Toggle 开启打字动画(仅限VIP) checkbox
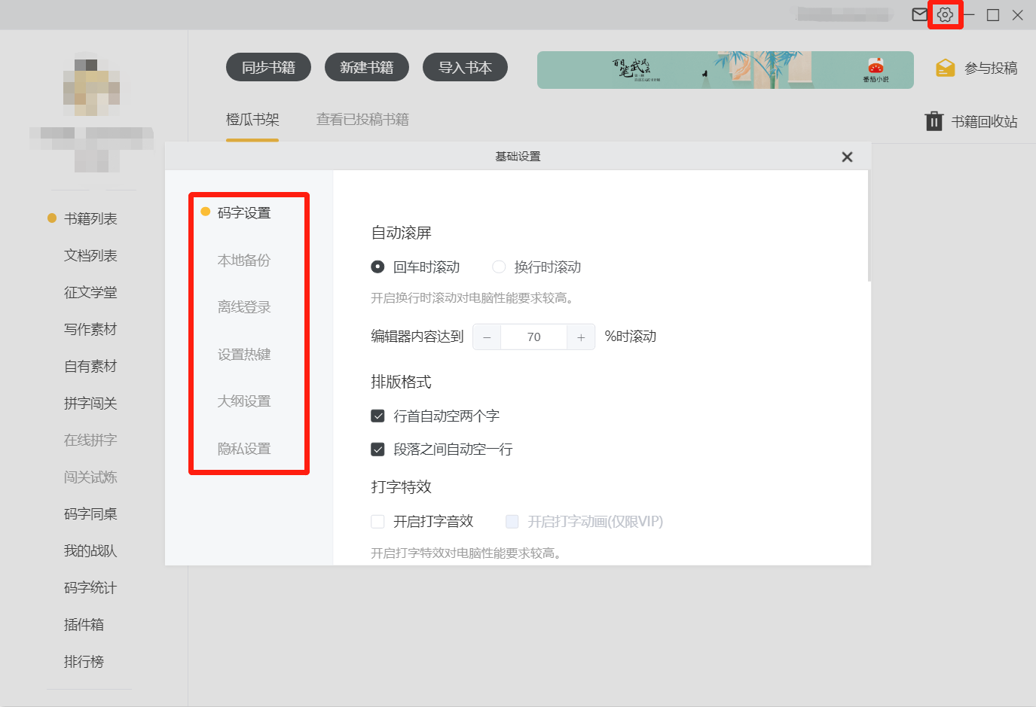Screen dimensions: 1036x707 (x=512, y=521)
